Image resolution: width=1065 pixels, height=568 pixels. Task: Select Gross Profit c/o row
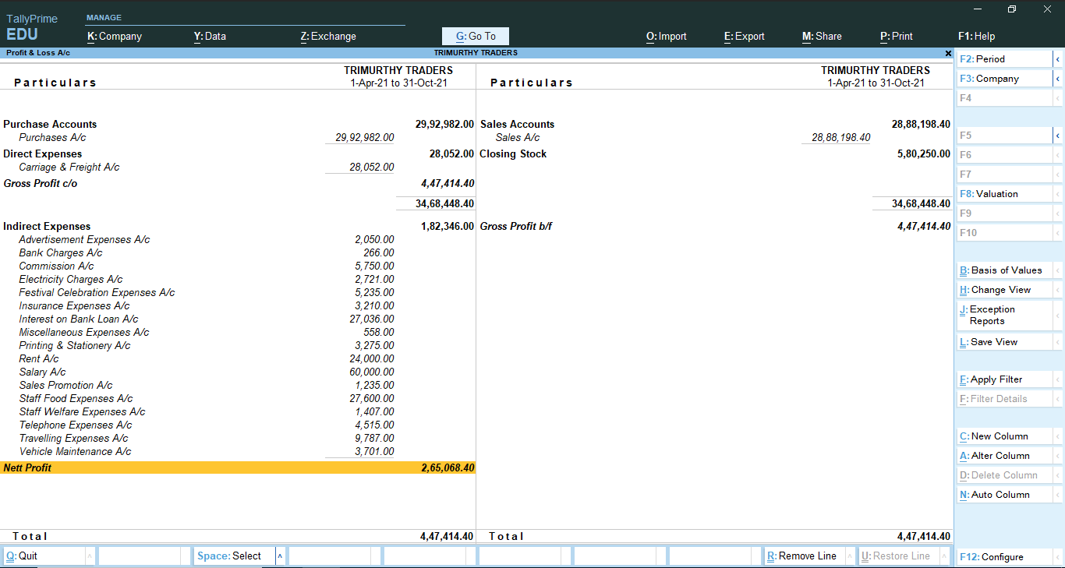tap(238, 183)
